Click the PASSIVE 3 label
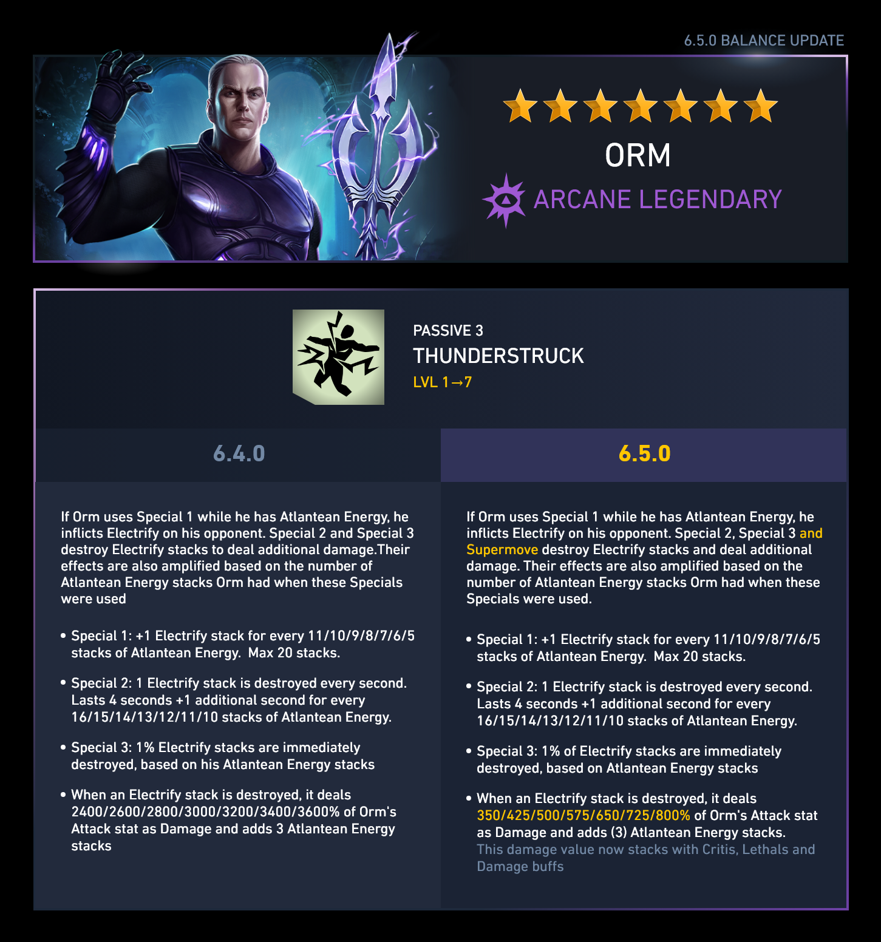Image resolution: width=881 pixels, height=942 pixels. pos(448,331)
